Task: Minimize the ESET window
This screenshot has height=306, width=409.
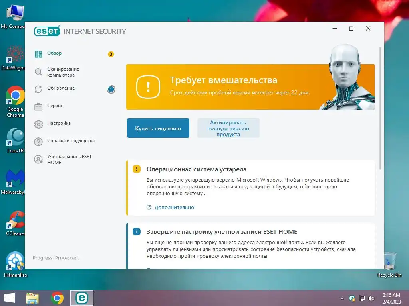Action: 335,28
